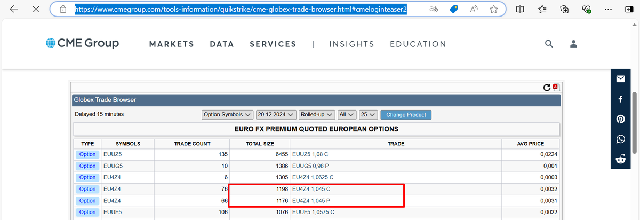The height and width of the screenshot is (220, 640).
Task: Open browser essentials heart icon
Action: point(587,9)
